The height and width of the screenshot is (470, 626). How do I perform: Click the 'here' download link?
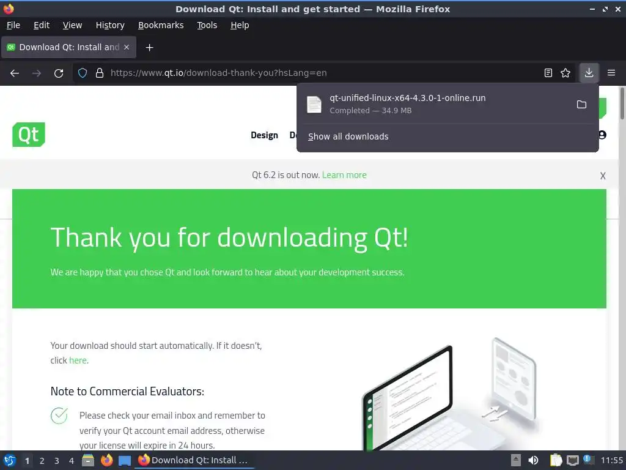coord(78,360)
